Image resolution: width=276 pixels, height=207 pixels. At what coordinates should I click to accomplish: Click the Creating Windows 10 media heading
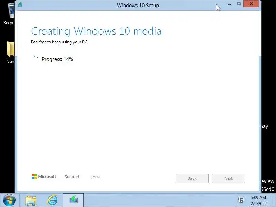[96, 31]
